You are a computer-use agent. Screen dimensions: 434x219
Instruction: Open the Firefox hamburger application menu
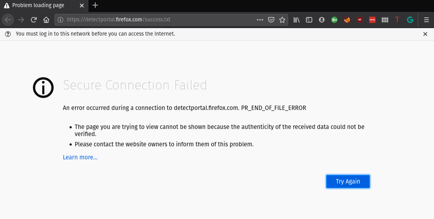coord(426,20)
